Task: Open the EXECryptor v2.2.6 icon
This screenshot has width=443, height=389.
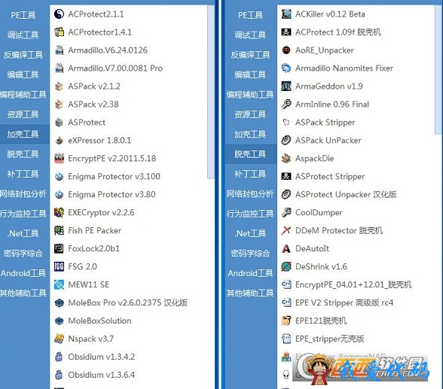Action: 59,212
